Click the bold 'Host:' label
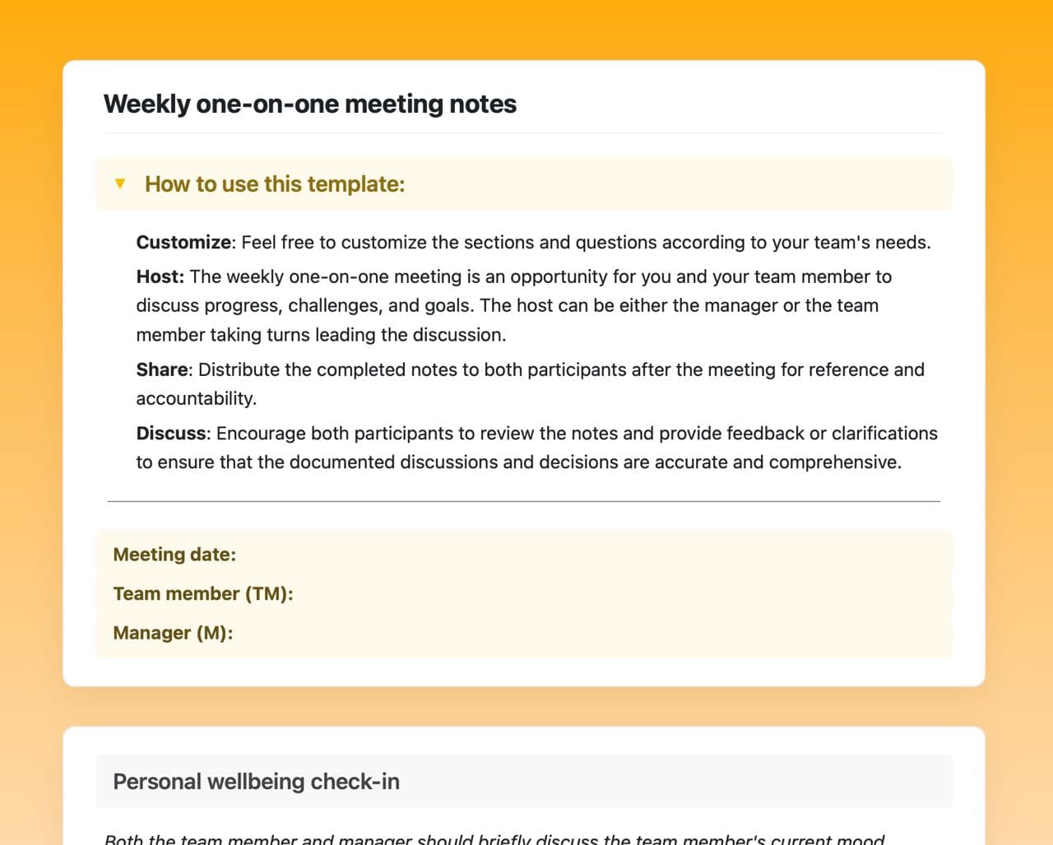 coord(160,276)
